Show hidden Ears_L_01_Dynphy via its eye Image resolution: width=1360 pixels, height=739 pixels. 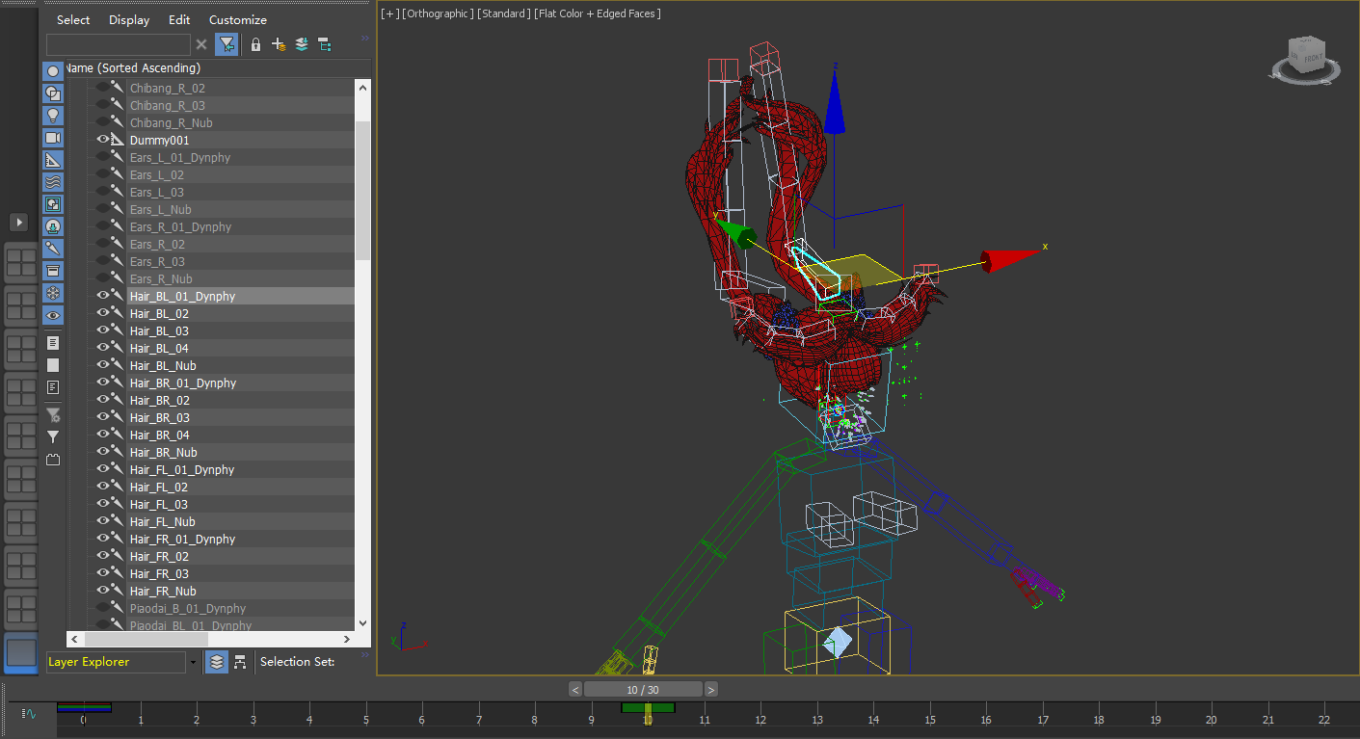tap(102, 157)
